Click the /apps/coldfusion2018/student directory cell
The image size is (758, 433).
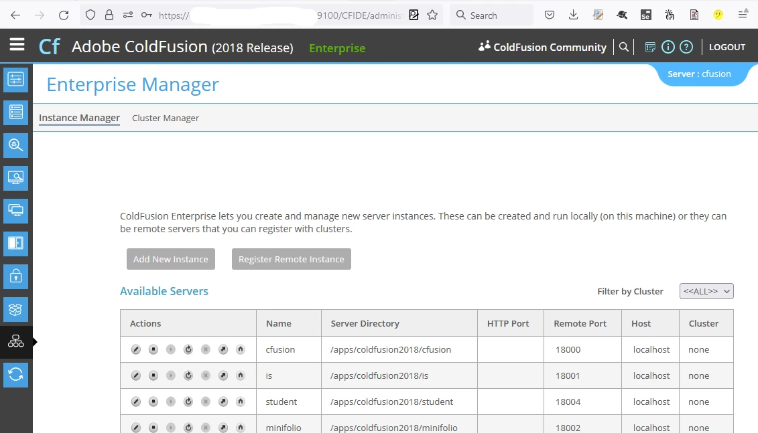point(399,402)
